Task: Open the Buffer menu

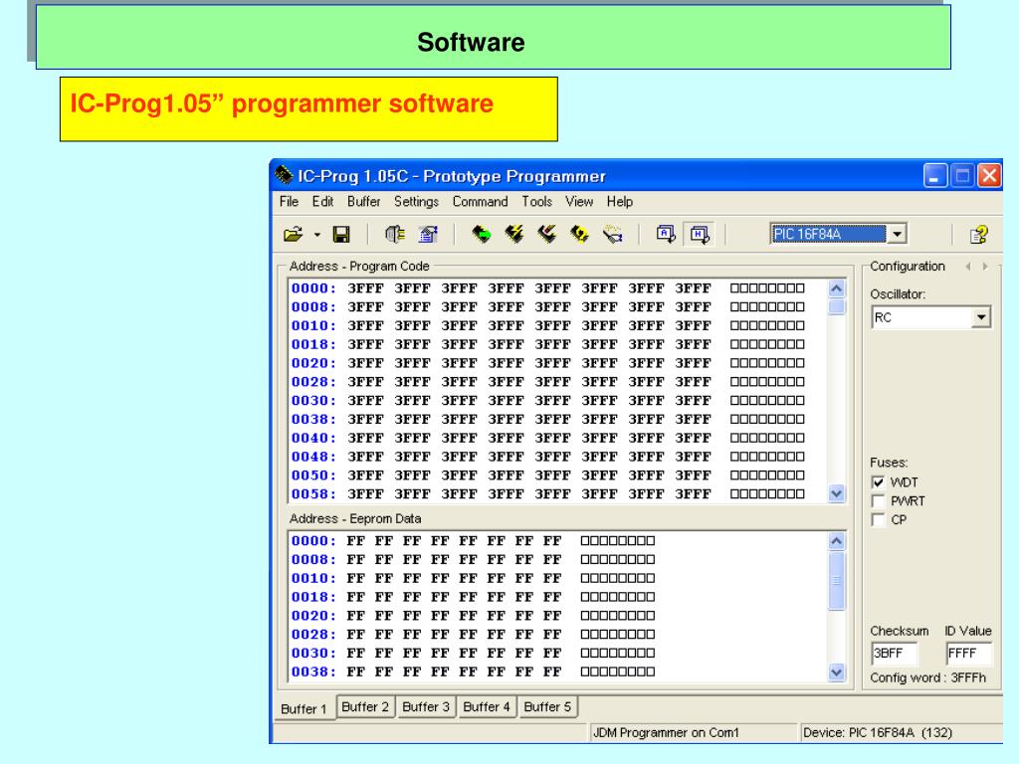Action: (x=364, y=201)
